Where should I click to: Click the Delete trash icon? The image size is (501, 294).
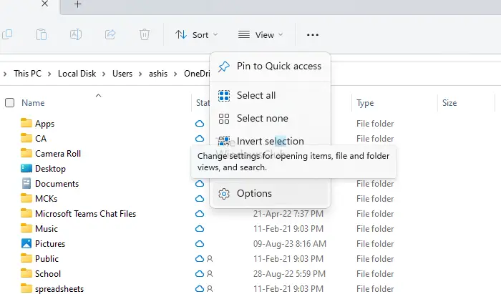point(145,34)
